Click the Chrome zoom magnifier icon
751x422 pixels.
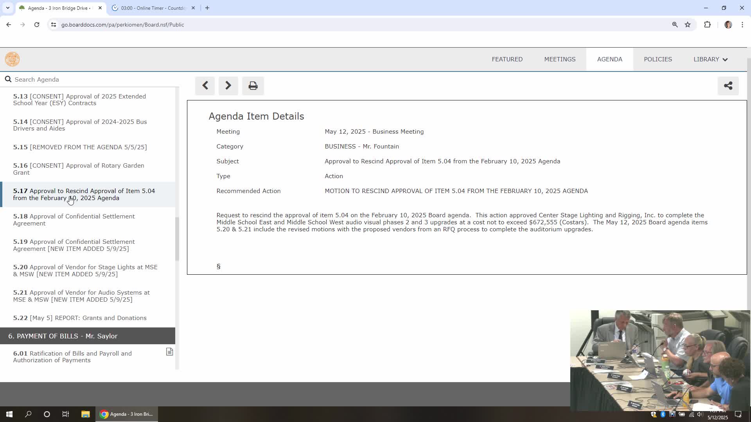tap(675, 25)
